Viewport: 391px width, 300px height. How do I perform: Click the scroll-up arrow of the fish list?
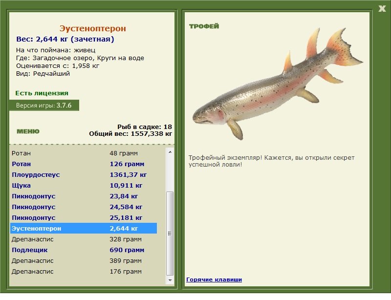[170, 152]
